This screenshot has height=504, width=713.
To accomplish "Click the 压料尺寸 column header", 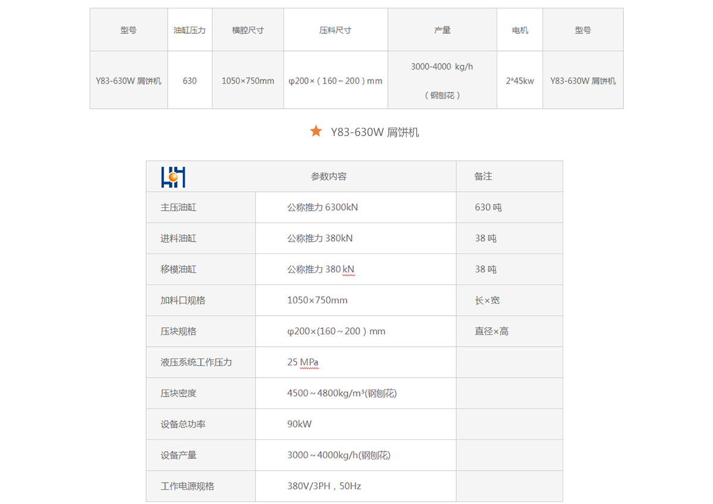I will pos(335,30).
